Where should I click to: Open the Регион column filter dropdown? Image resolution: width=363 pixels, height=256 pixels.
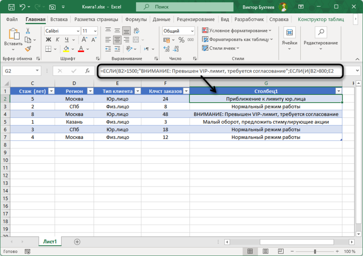coord(90,91)
